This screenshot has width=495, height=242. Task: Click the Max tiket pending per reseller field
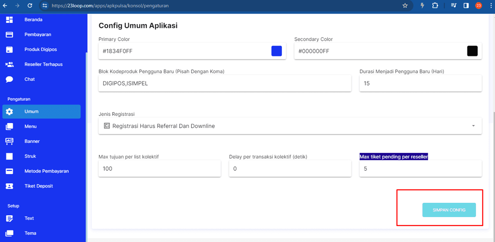[420, 169]
